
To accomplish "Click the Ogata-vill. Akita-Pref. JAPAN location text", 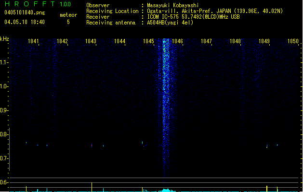I will click(x=215, y=11).
